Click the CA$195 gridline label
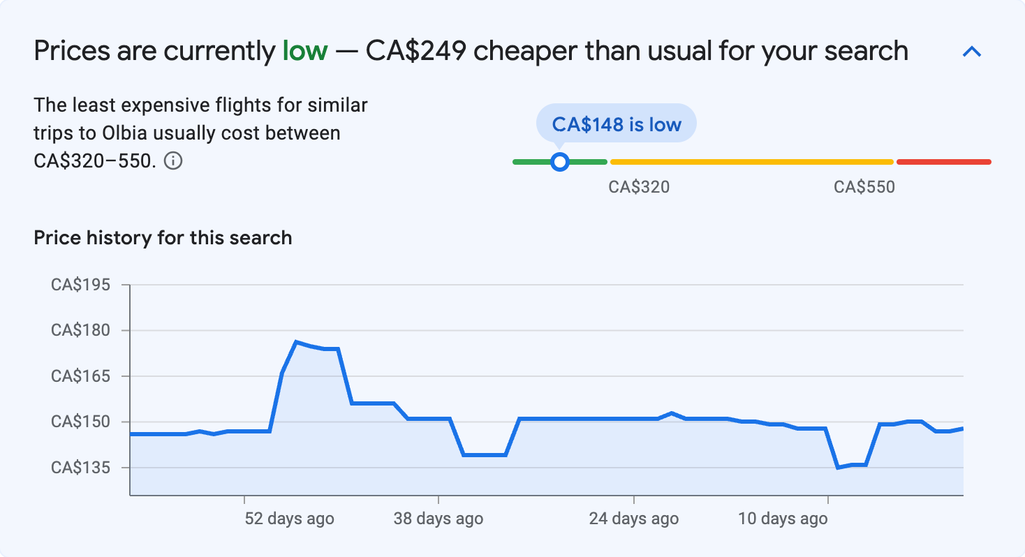Screen dimensions: 1025x557 pyautogui.click(x=81, y=284)
